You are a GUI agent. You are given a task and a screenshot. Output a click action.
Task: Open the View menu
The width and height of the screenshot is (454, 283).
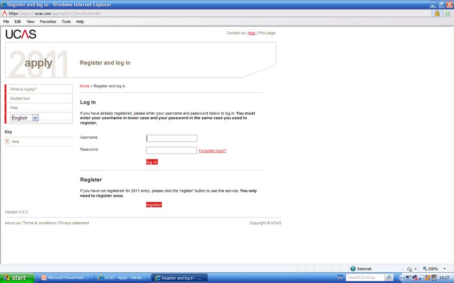(x=30, y=22)
